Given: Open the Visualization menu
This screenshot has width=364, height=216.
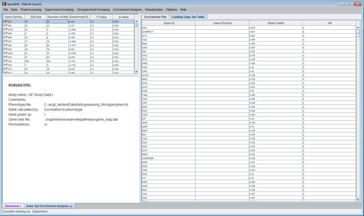Looking at the screenshot, I should coord(154,10).
